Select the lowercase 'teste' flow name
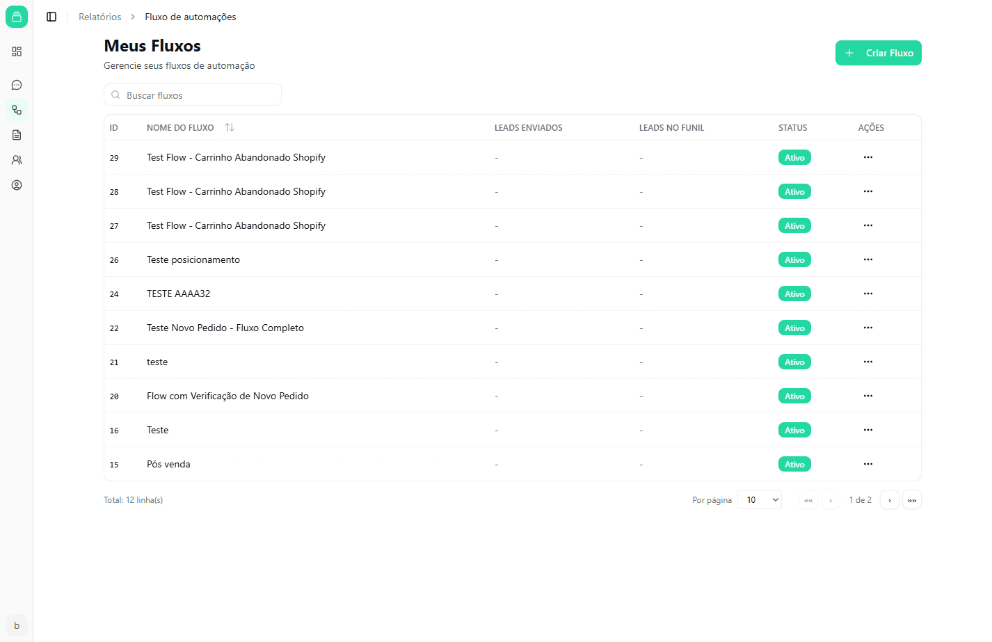Screen dimensions: 992x642 click(x=157, y=362)
